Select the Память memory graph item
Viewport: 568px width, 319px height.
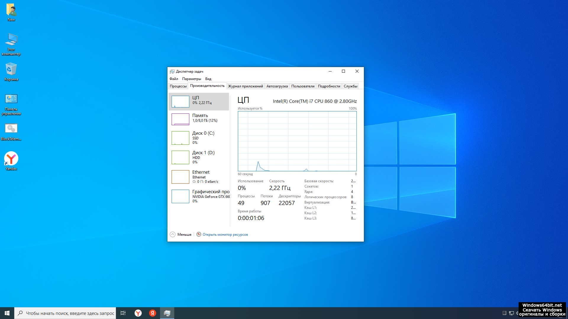(x=199, y=119)
